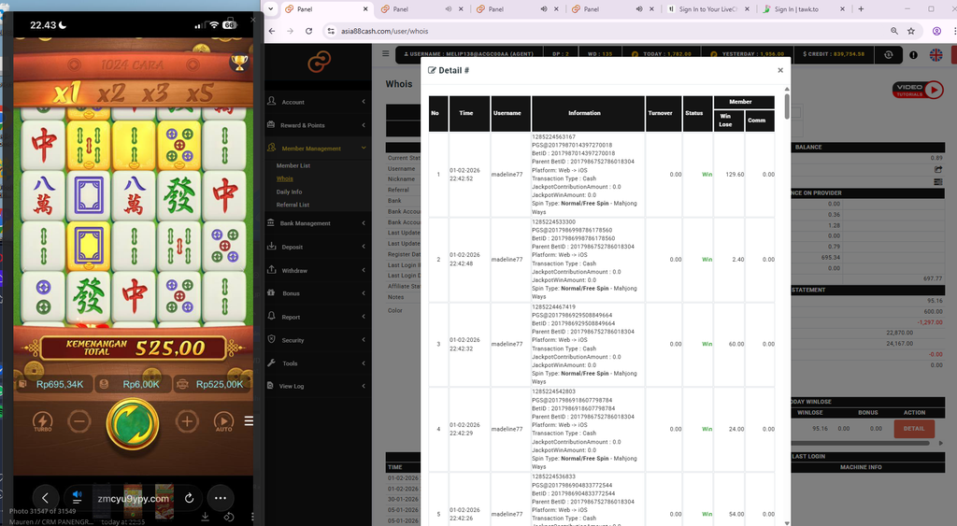Click the CREDIT 839,754.58 indicator
The height and width of the screenshot is (526, 957).
(834, 54)
